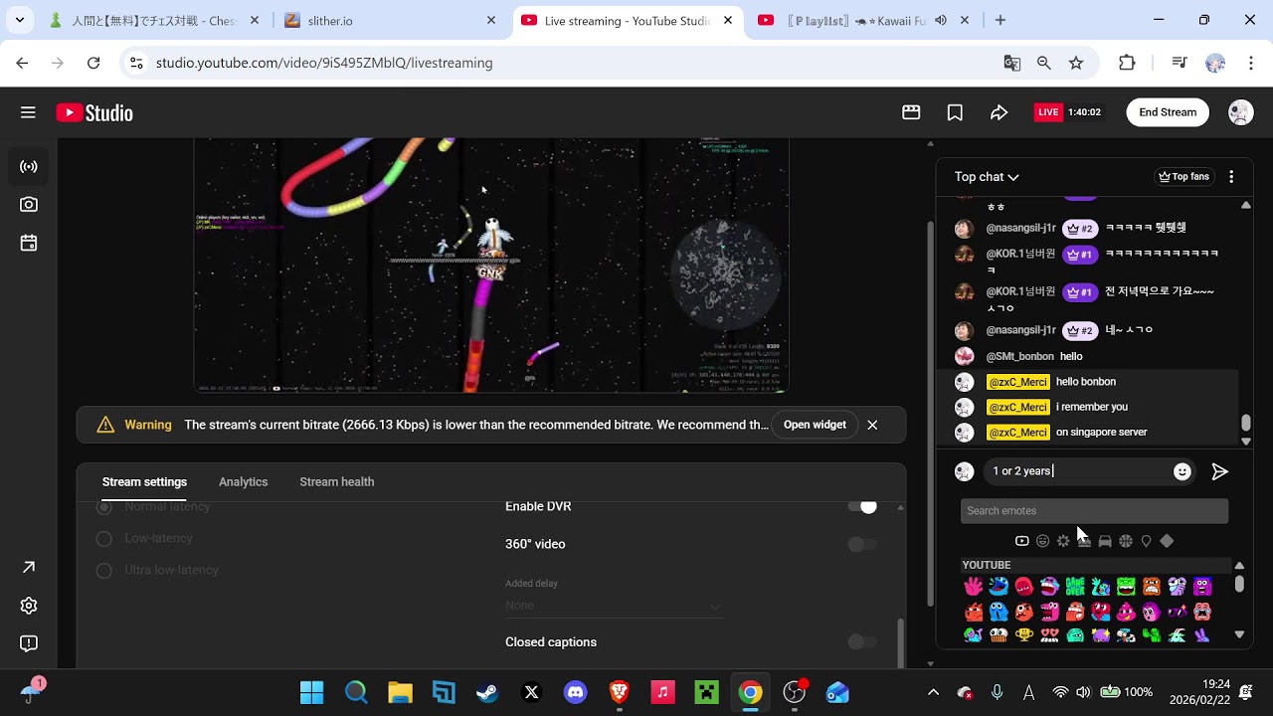Screen dimensions: 1273x716
Task: Switch to the Kawaii Playlist browser tab
Action: [x=864, y=20]
